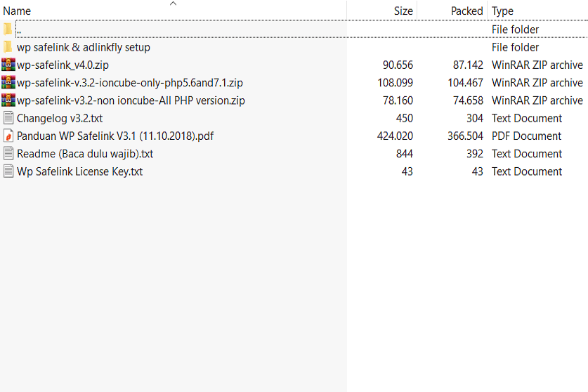The image size is (588, 392).
Task: Click the Readme (Baca dulu wajib) text icon
Action: point(8,153)
